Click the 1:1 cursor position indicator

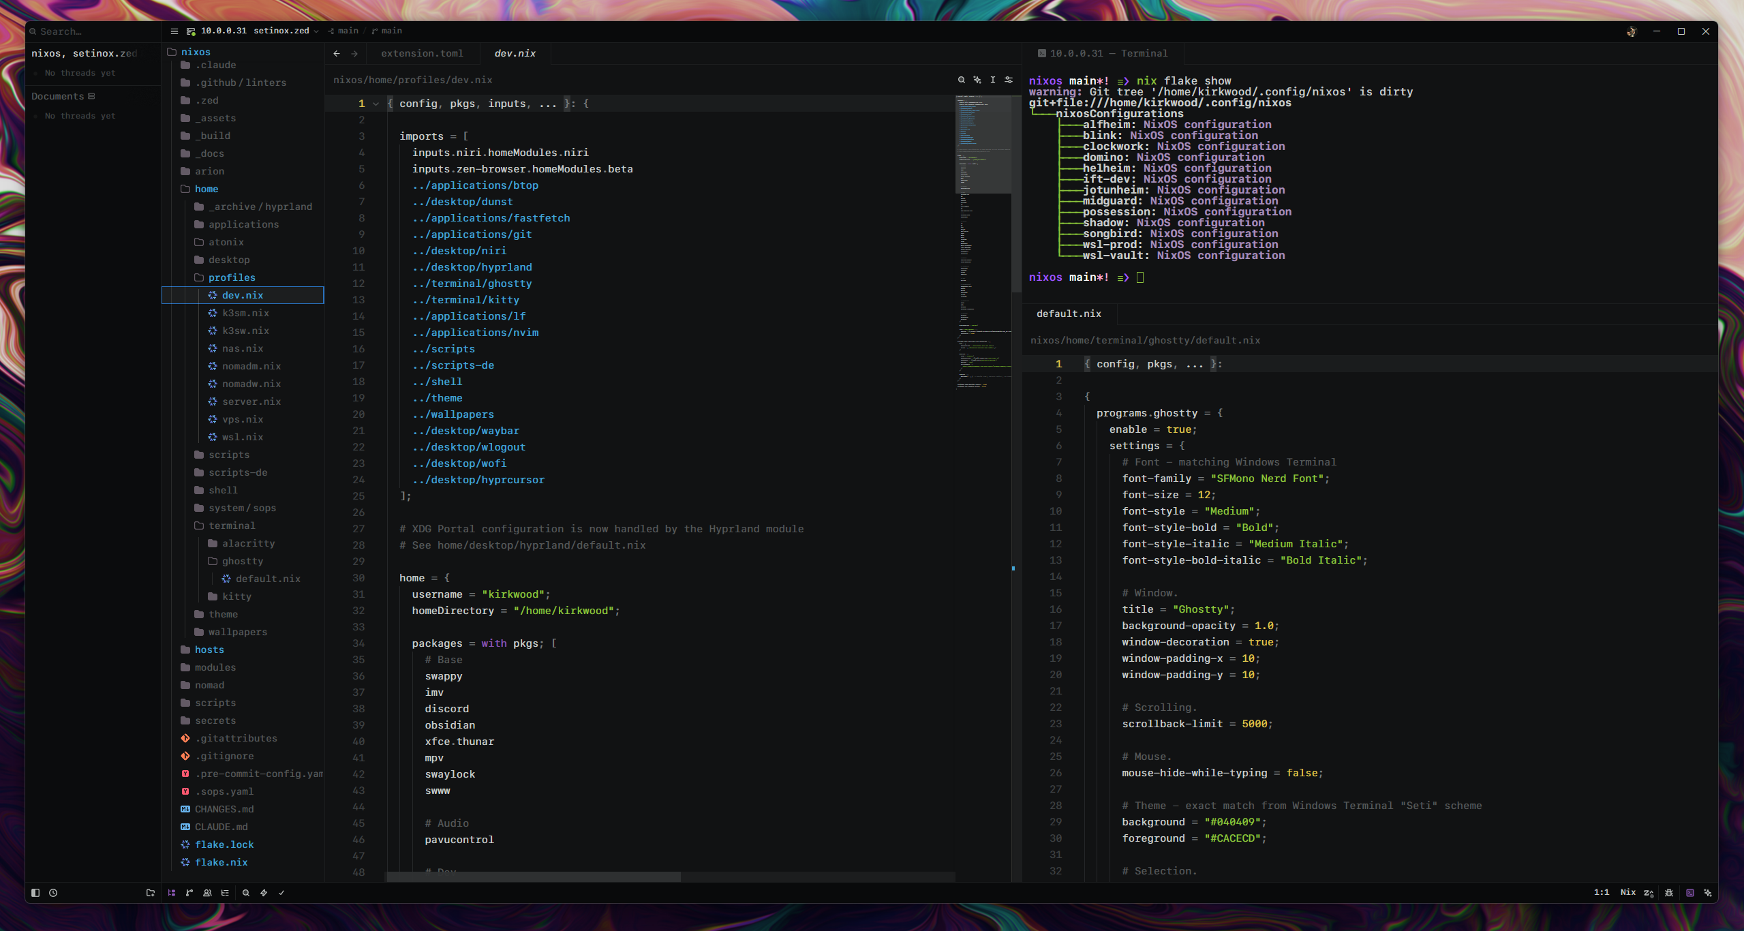(1602, 892)
